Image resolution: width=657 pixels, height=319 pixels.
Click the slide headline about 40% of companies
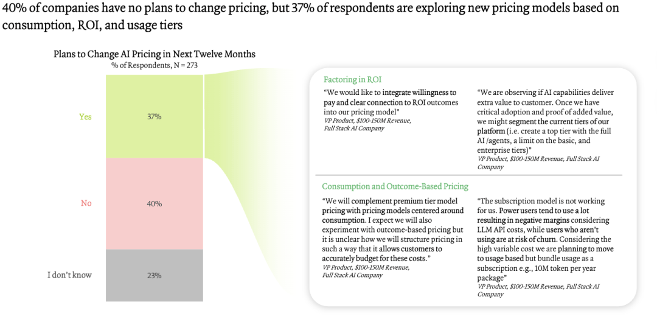(310, 16)
